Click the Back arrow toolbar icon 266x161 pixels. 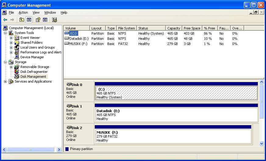tap(5, 20)
